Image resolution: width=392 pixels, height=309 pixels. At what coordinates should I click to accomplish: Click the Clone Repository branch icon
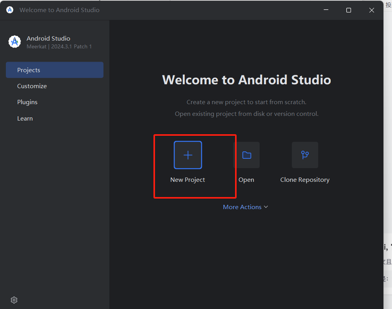305,155
